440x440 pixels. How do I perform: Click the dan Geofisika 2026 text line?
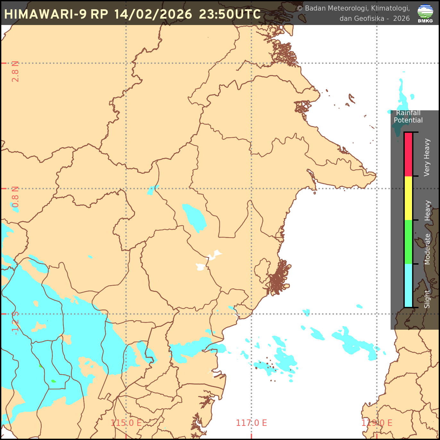click(x=375, y=19)
